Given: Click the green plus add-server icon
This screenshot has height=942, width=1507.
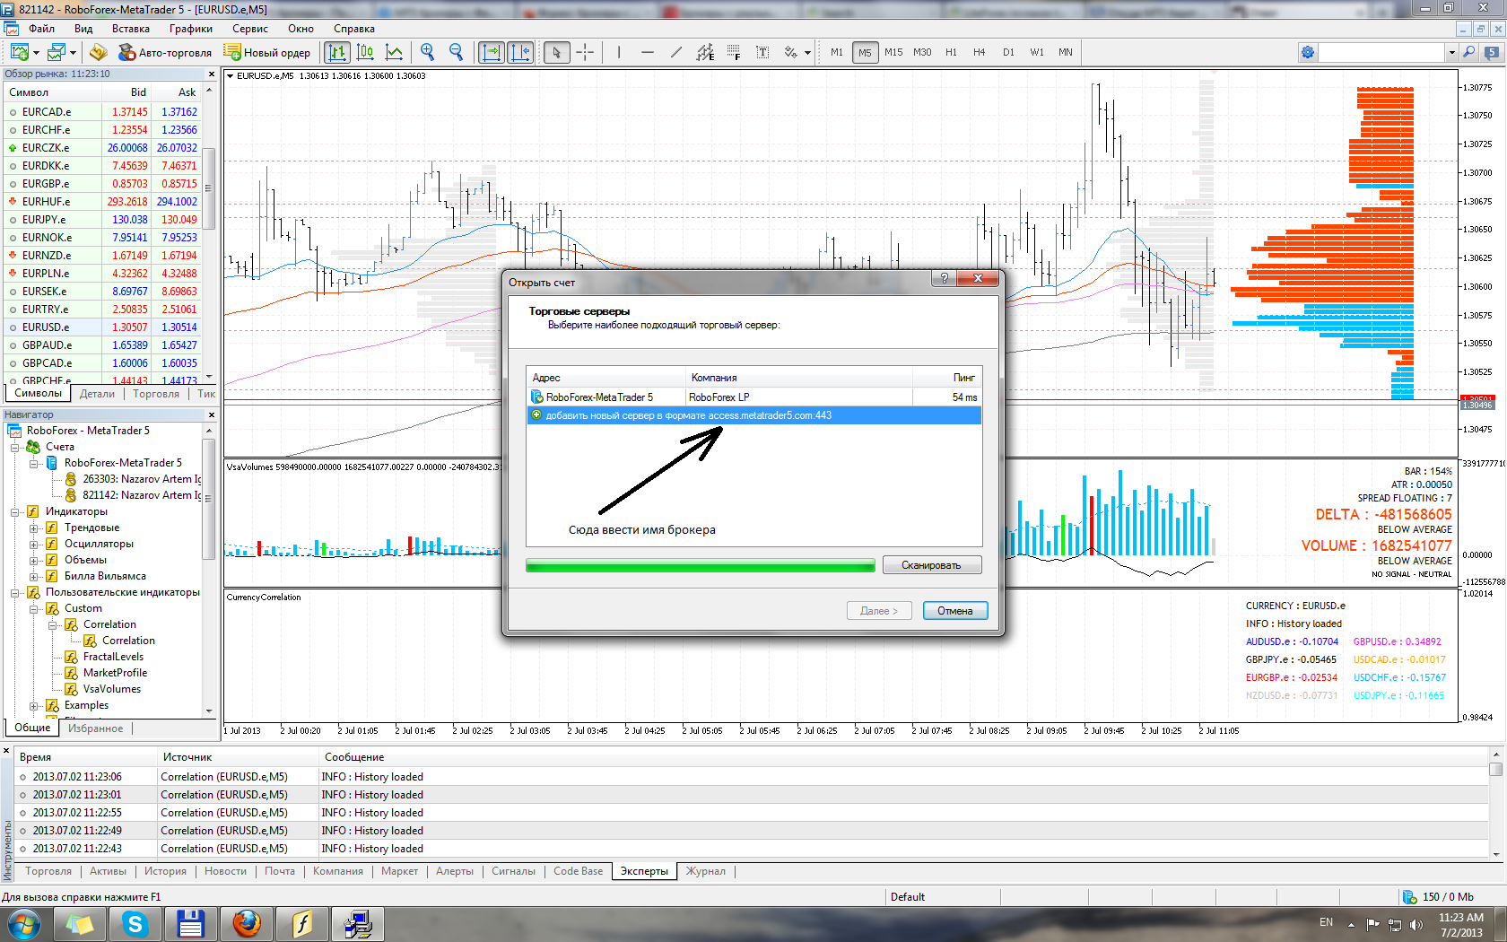Looking at the screenshot, I should (536, 414).
